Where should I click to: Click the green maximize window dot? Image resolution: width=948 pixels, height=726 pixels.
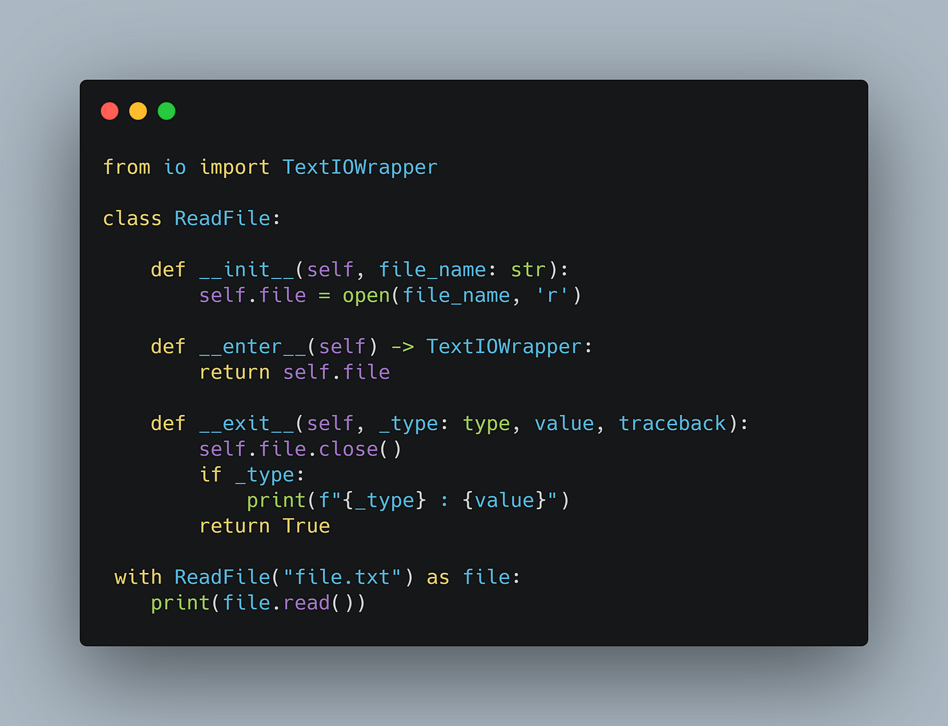(167, 111)
